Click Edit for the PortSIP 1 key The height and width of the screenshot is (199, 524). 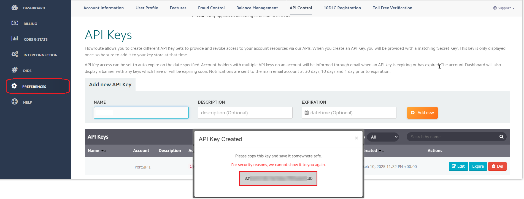pos(458,166)
